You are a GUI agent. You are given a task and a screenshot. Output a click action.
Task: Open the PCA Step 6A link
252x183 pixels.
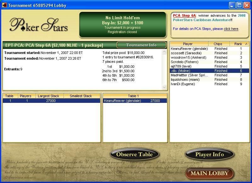[184, 15]
